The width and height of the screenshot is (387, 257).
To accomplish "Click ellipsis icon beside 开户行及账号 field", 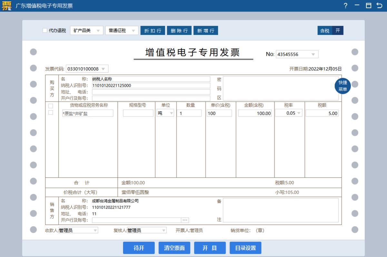I will (185, 220).
